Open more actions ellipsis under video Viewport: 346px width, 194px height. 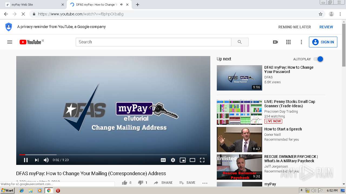[205, 183]
